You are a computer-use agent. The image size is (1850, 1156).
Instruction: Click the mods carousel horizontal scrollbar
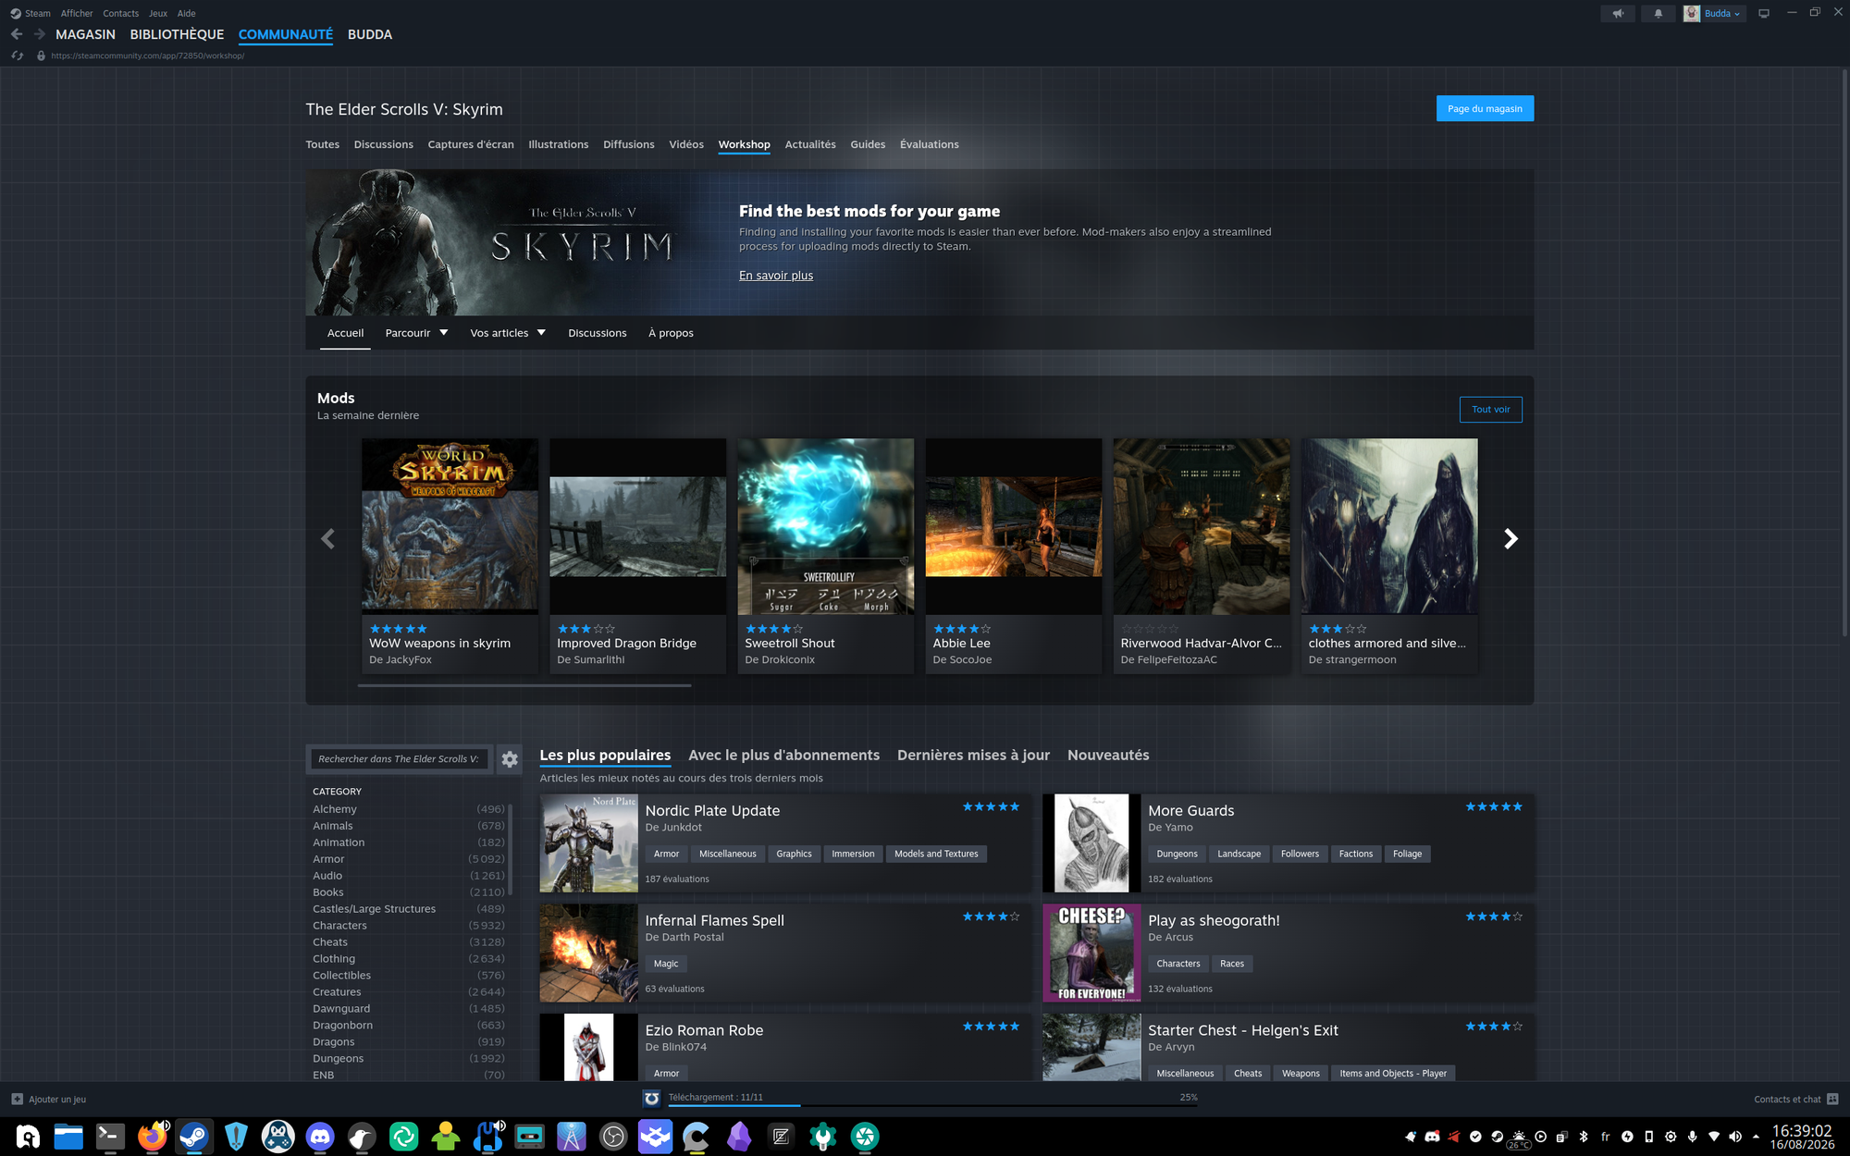pyautogui.click(x=524, y=685)
